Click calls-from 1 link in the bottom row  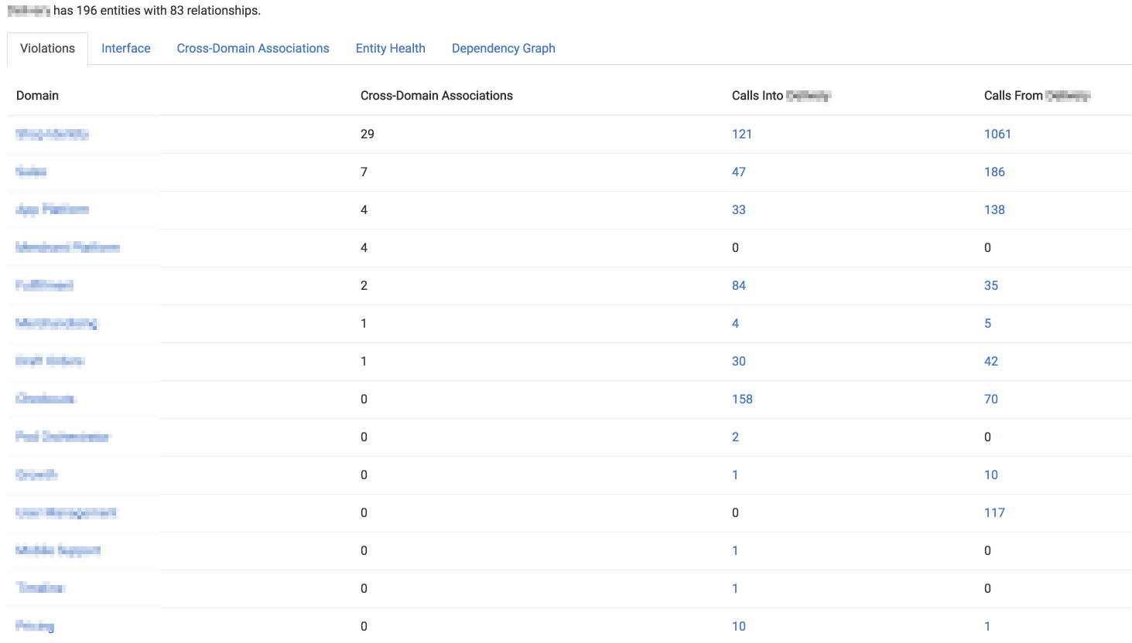click(987, 626)
